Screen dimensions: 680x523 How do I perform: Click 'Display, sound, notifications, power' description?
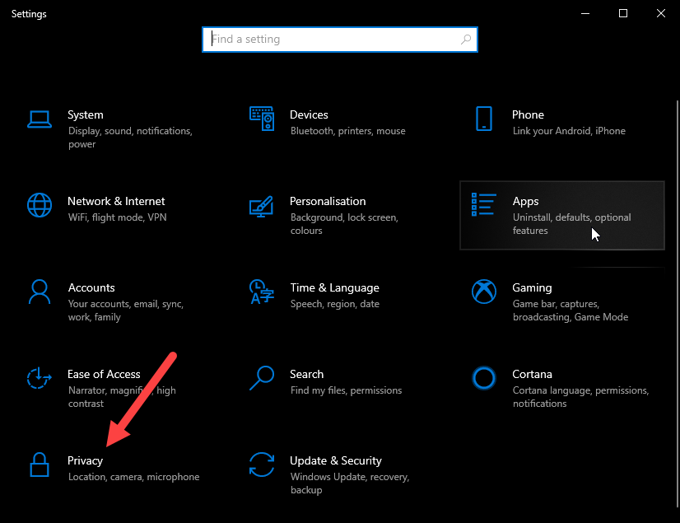click(130, 138)
